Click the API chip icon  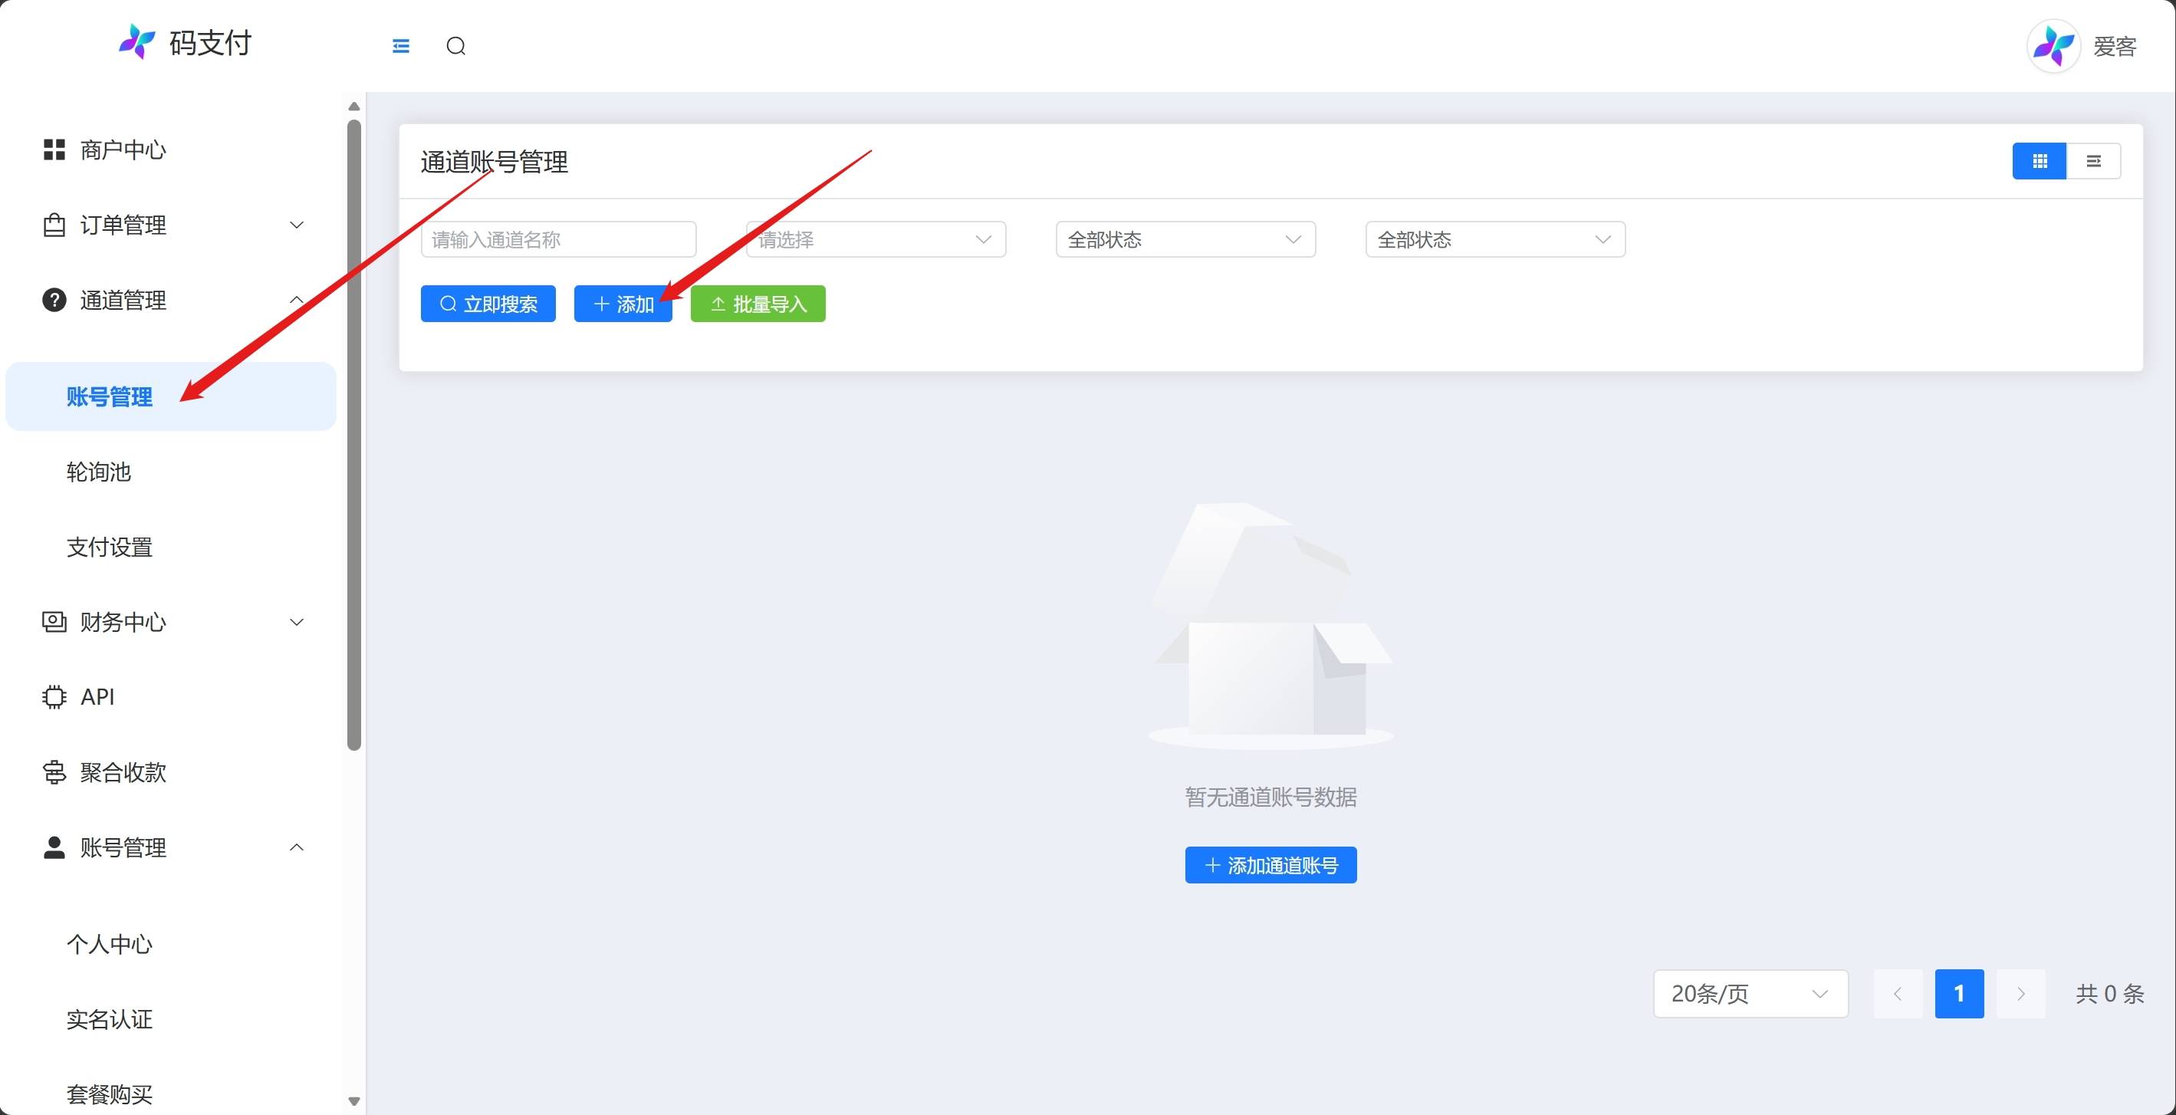pos(54,697)
